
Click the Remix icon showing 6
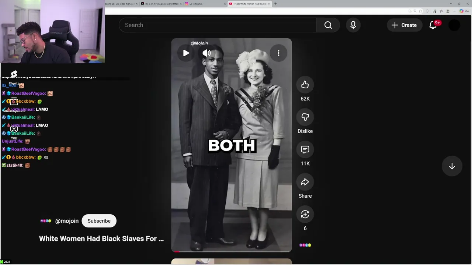pyautogui.click(x=305, y=214)
